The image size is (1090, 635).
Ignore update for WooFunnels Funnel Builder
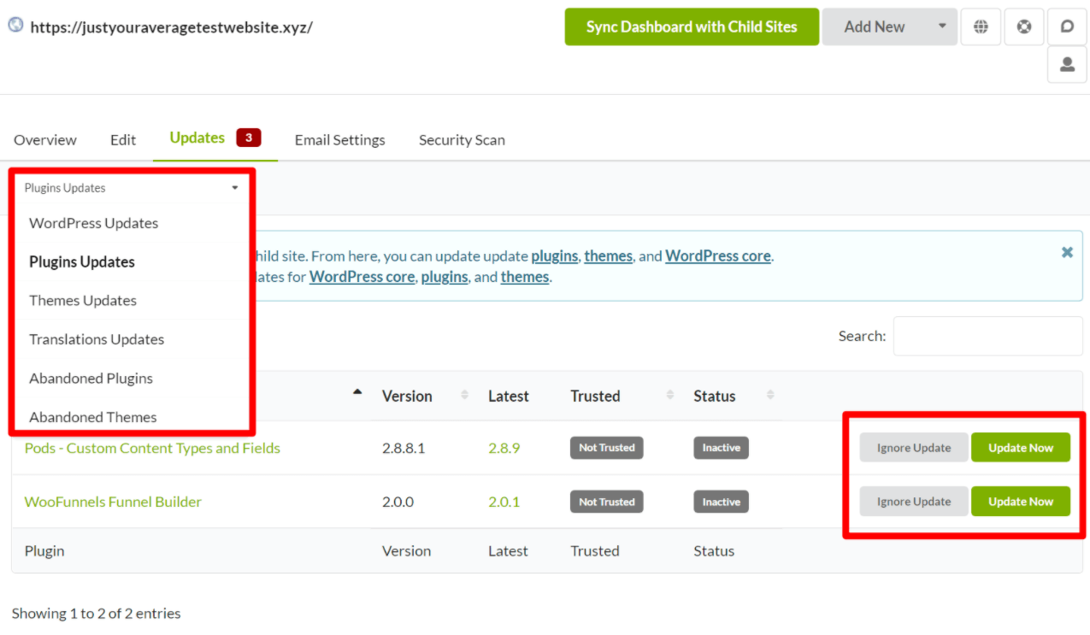[914, 502]
